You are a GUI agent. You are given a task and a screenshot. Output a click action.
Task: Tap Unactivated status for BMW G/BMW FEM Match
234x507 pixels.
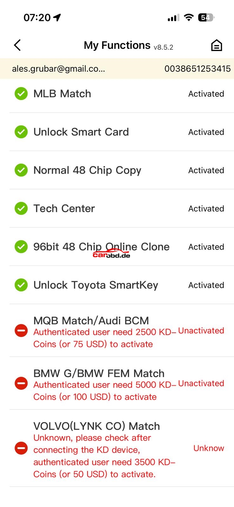coord(201,383)
